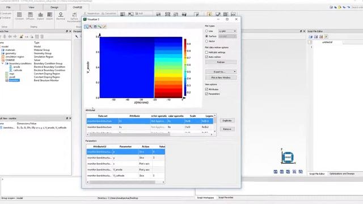Click the Remove button

click(x=227, y=129)
